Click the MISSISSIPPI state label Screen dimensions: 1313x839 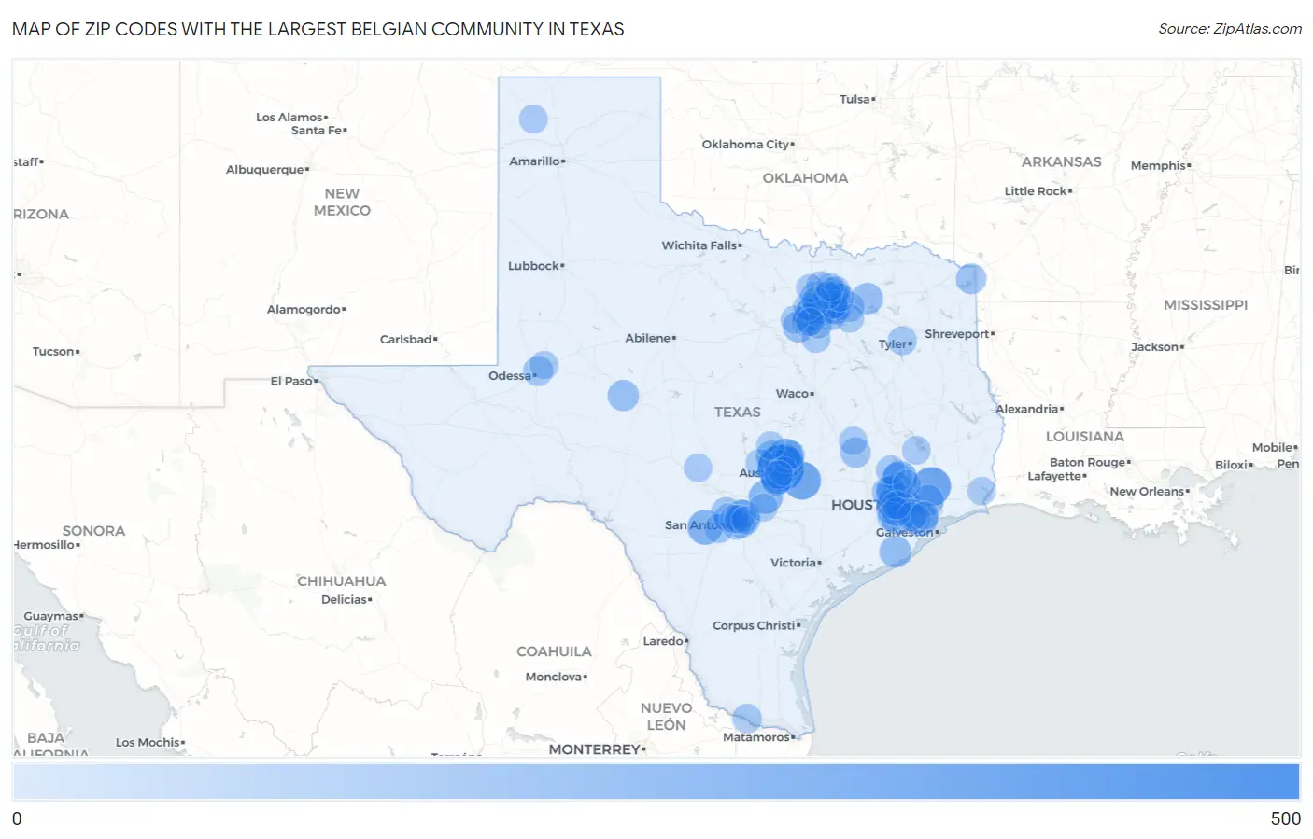click(1206, 305)
